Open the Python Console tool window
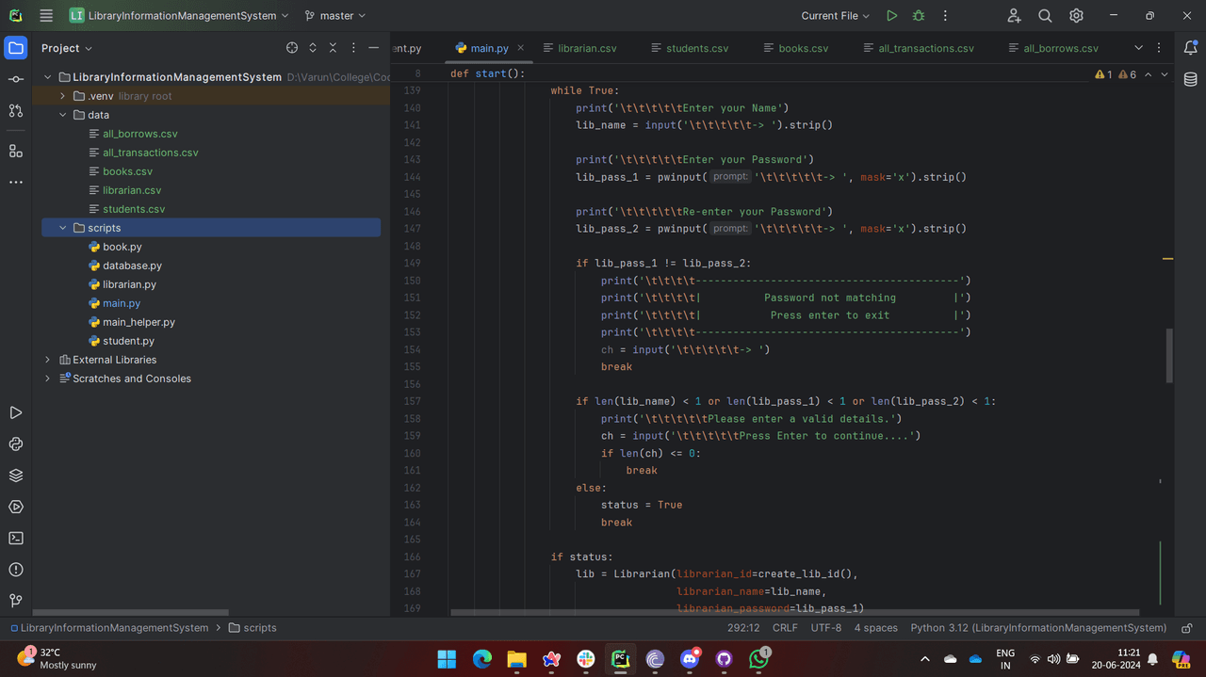 click(x=16, y=444)
